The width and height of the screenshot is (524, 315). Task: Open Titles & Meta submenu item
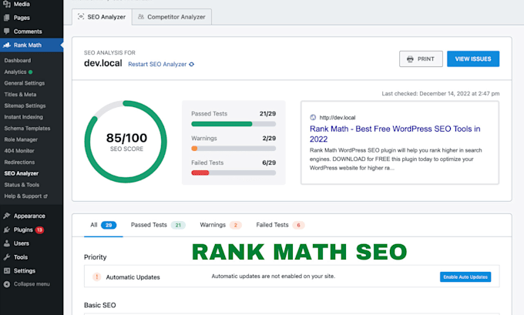[x=20, y=95]
